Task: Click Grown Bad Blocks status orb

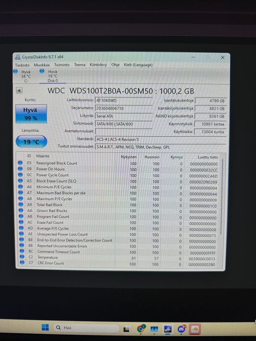Action: click(x=21, y=210)
